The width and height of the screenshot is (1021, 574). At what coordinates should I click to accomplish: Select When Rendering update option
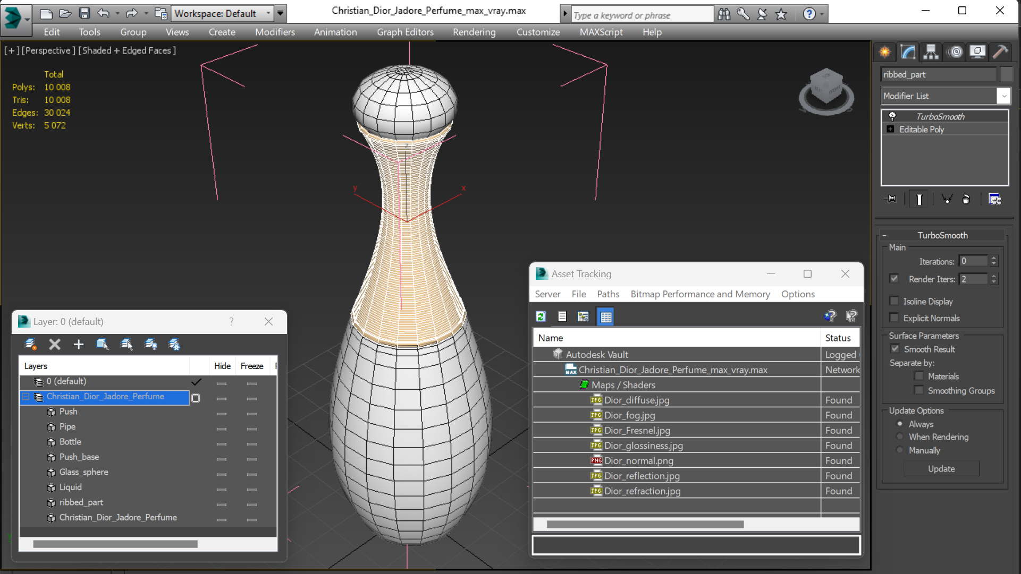point(900,437)
